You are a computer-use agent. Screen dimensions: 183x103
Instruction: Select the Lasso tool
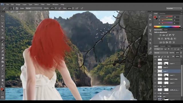pos(3,23)
